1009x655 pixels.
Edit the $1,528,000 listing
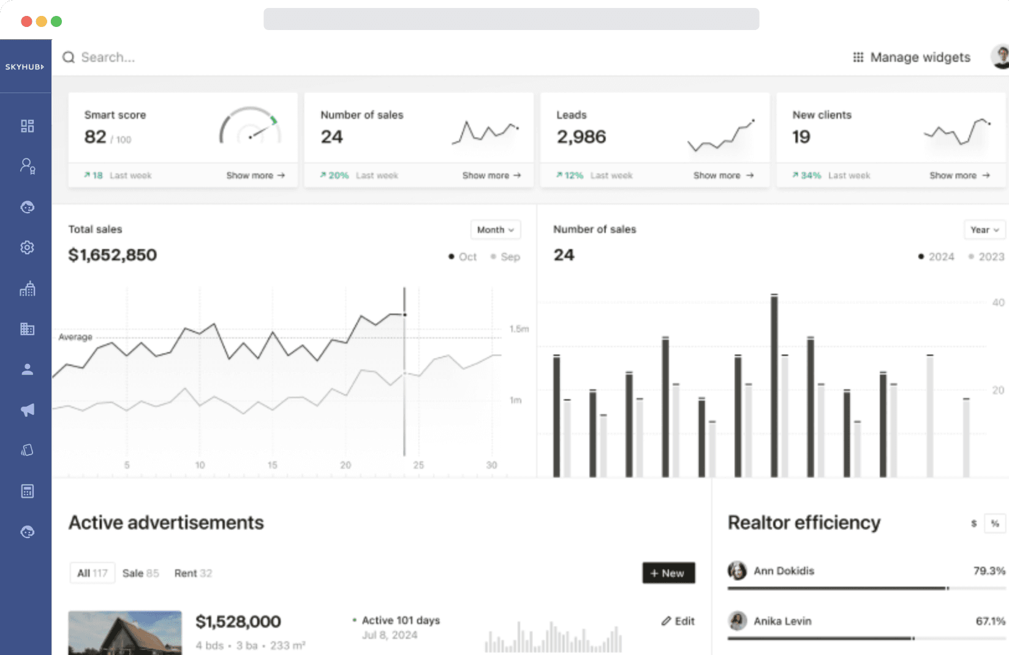pos(678,621)
